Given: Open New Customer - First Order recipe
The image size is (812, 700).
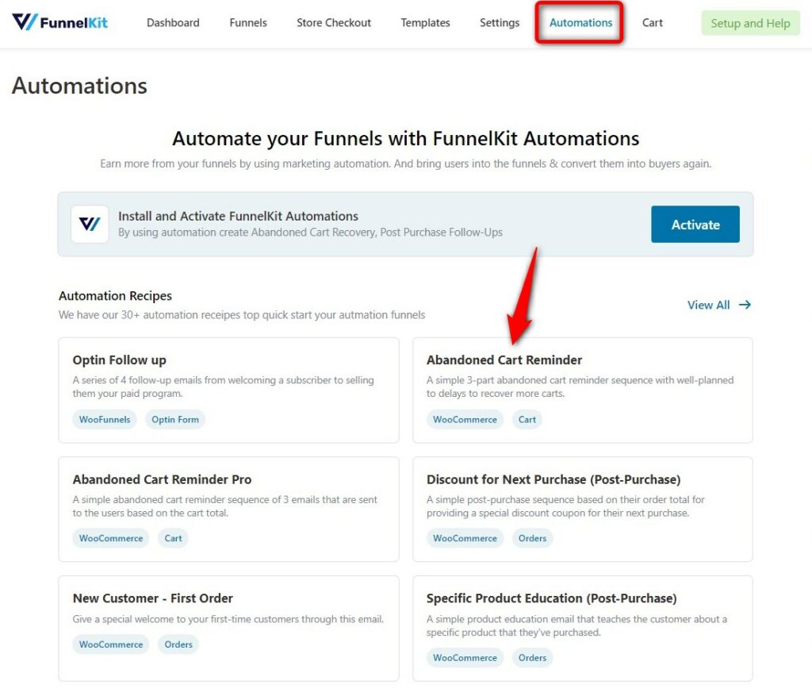Looking at the screenshot, I should [x=228, y=628].
